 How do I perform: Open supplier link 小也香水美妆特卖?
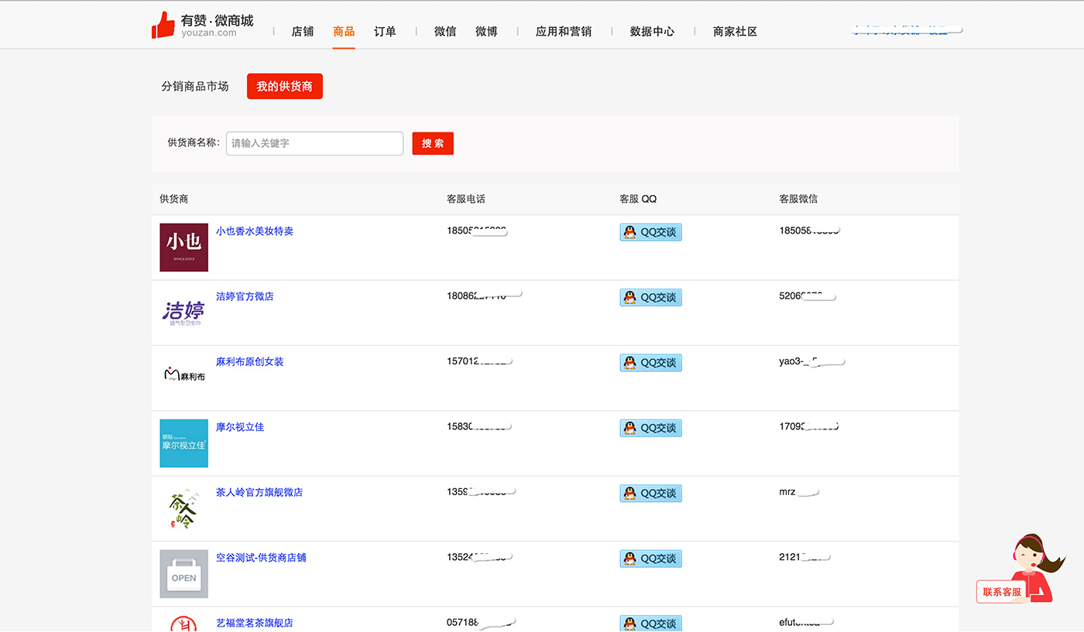coord(255,231)
